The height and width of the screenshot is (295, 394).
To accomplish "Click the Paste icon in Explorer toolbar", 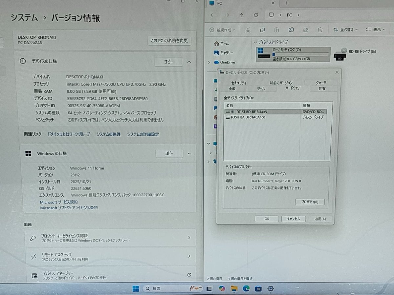I will coord(277,30).
